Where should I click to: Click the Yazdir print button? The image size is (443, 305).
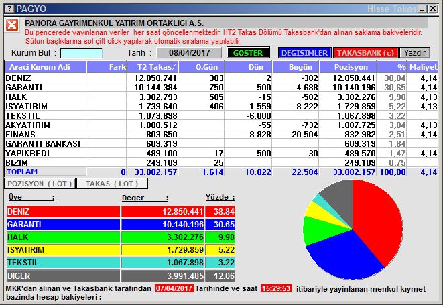[414, 53]
